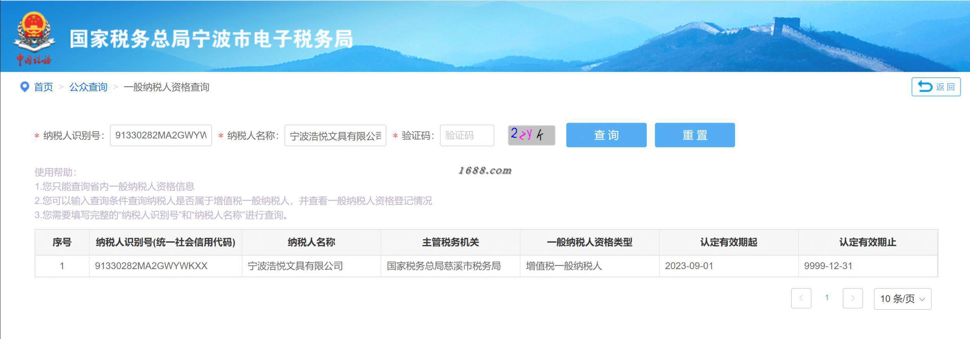Focus the 验证码 input field
The image size is (970, 339).
[467, 135]
